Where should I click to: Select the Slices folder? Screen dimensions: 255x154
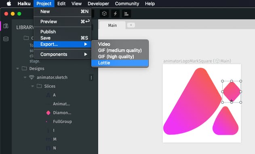coord(50,86)
